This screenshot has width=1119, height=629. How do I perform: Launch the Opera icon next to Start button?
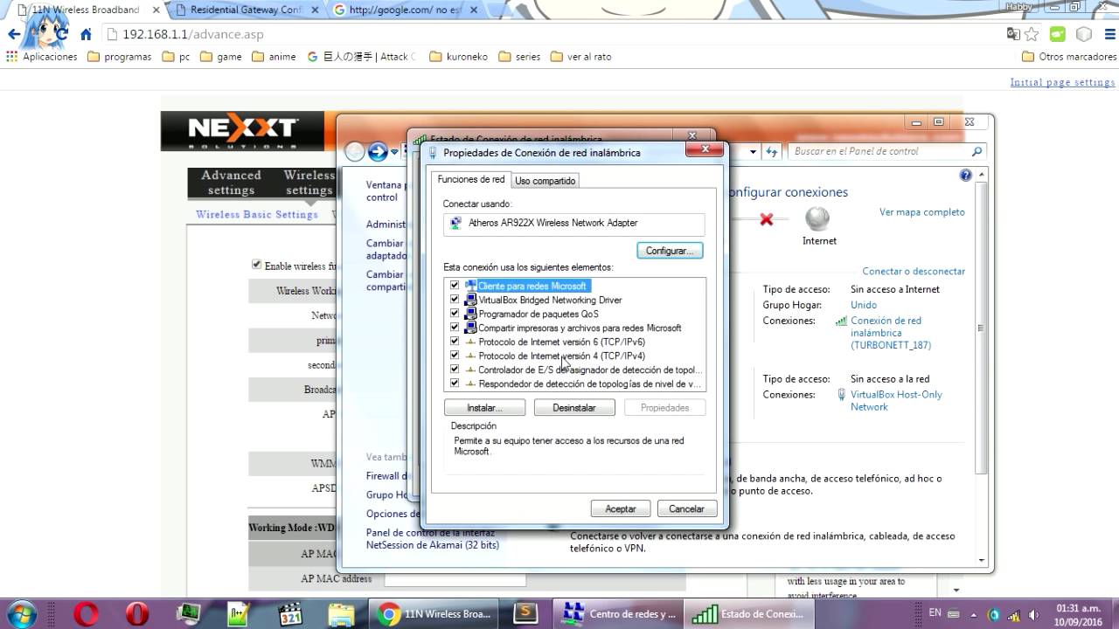coord(86,614)
